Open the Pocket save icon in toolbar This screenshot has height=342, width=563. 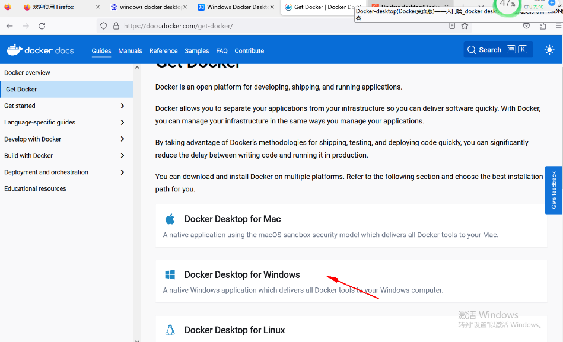point(526,26)
